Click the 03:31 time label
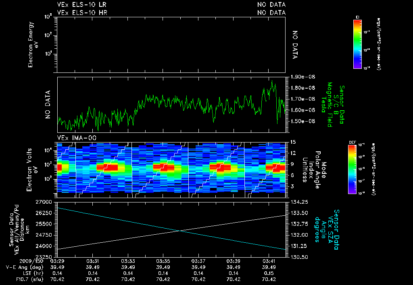Image resolution: width=413 pixels, height=285 pixels. point(92,261)
